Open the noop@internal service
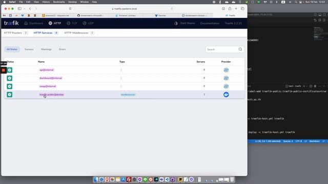The height and width of the screenshot is (184, 328). [x=48, y=86]
